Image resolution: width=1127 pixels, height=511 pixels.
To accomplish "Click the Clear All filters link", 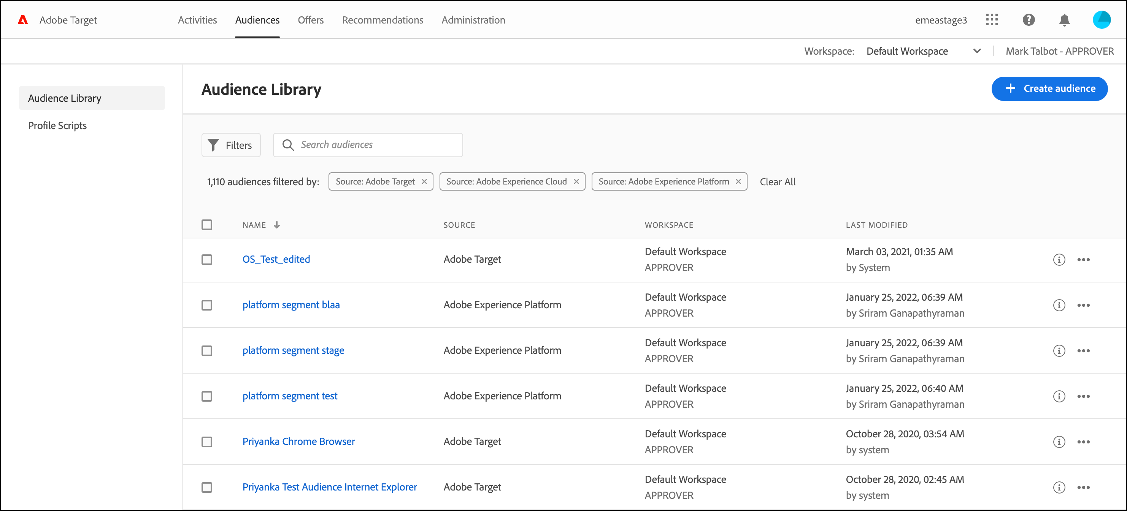I will 778,182.
